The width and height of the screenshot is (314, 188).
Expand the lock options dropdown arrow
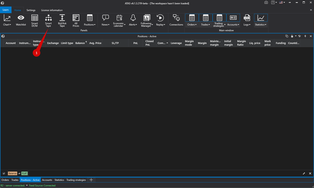click(296, 36)
